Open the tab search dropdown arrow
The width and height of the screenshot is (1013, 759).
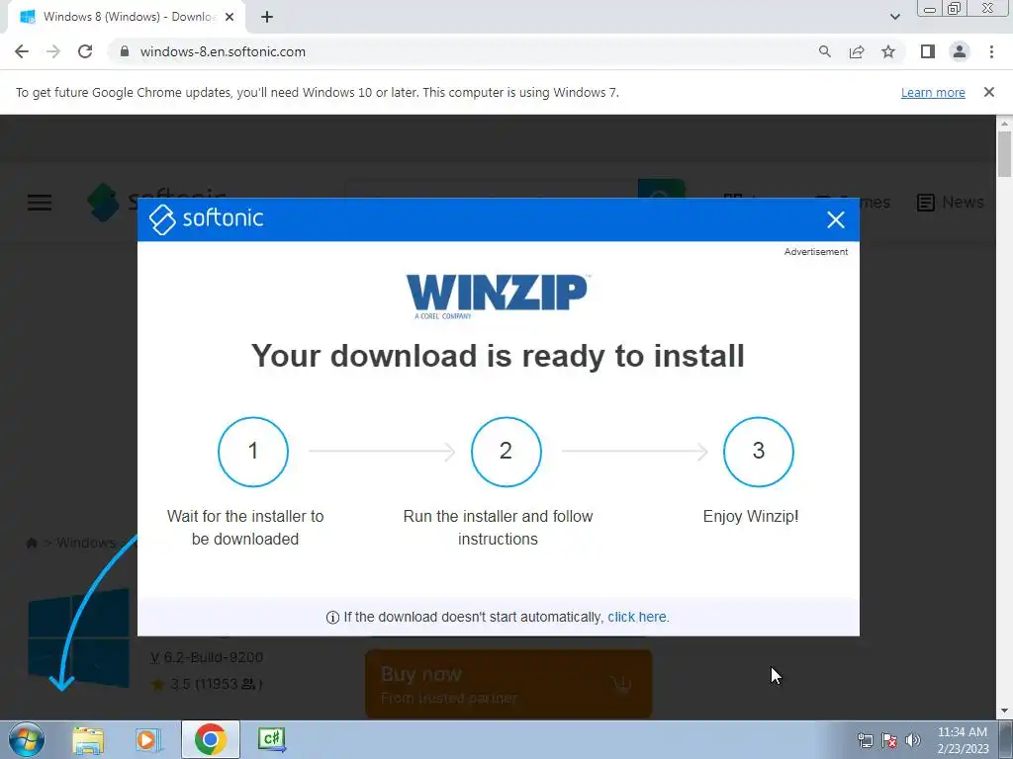click(894, 17)
